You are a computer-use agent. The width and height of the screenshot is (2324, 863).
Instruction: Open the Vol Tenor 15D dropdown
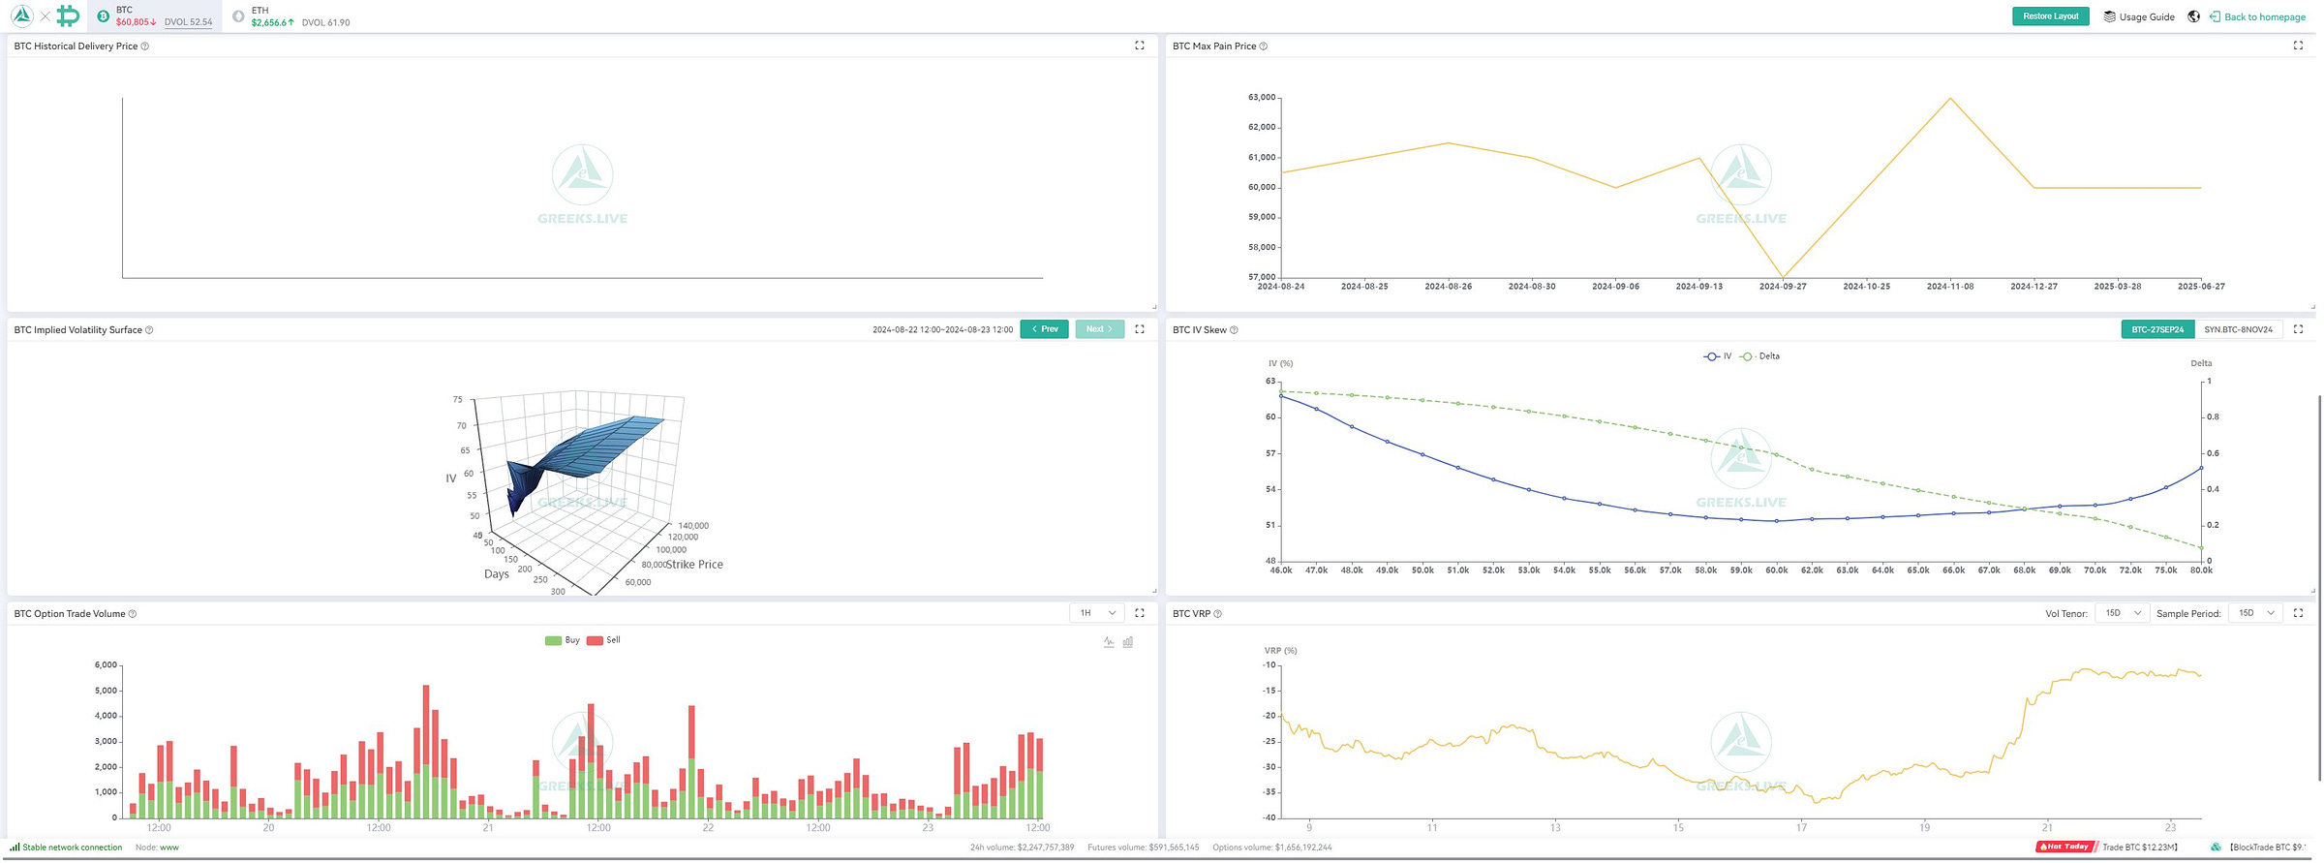pos(2122,613)
